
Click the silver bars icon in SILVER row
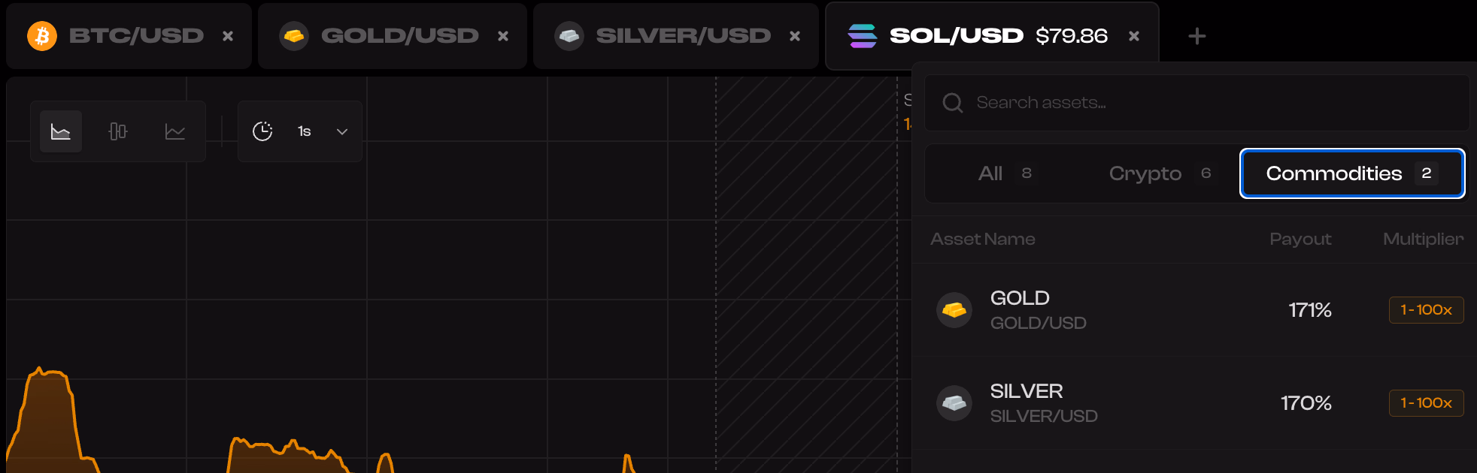click(x=954, y=403)
